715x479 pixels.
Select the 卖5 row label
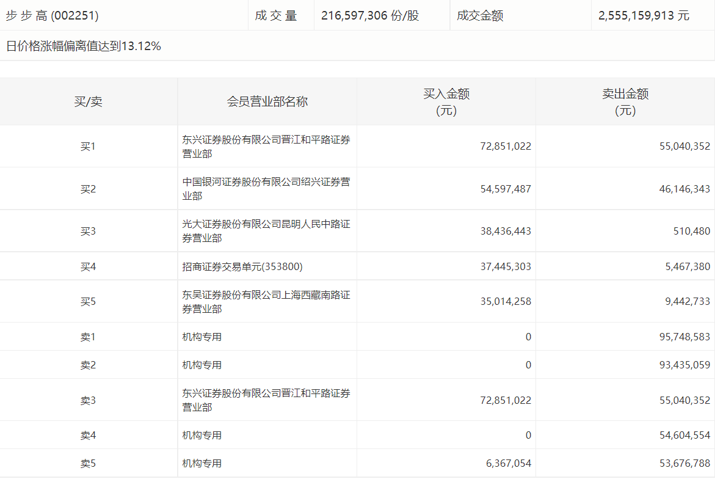(x=88, y=464)
